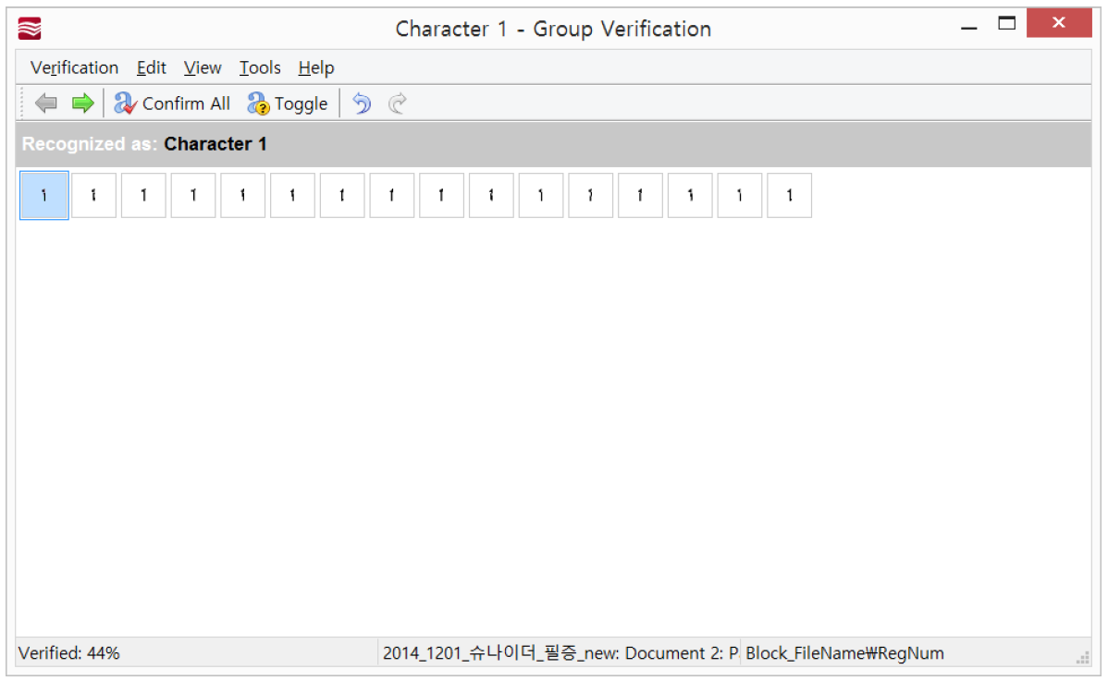Open the View menu

point(203,67)
